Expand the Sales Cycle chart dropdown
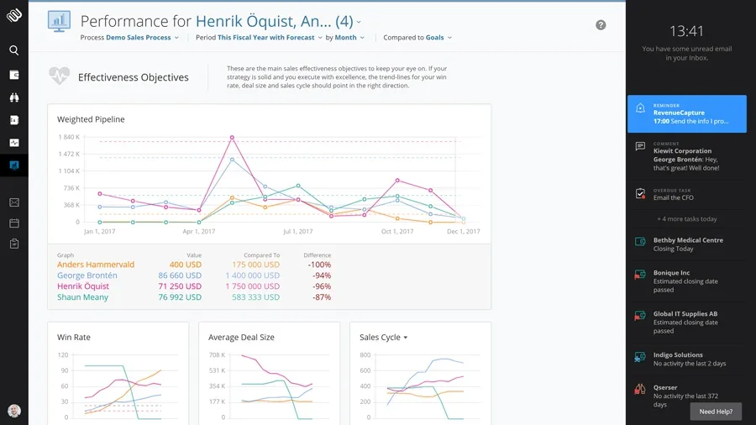 (384, 338)
